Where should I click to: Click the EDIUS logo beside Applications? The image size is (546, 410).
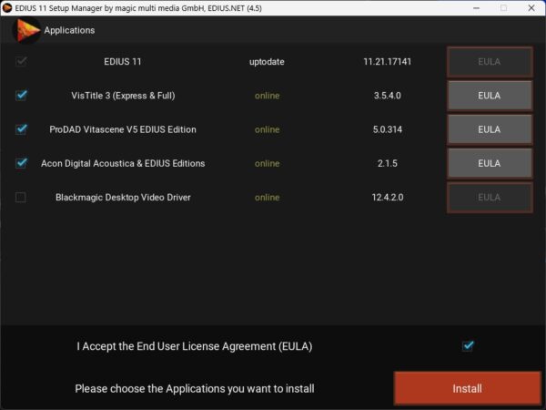coord(26,30)
